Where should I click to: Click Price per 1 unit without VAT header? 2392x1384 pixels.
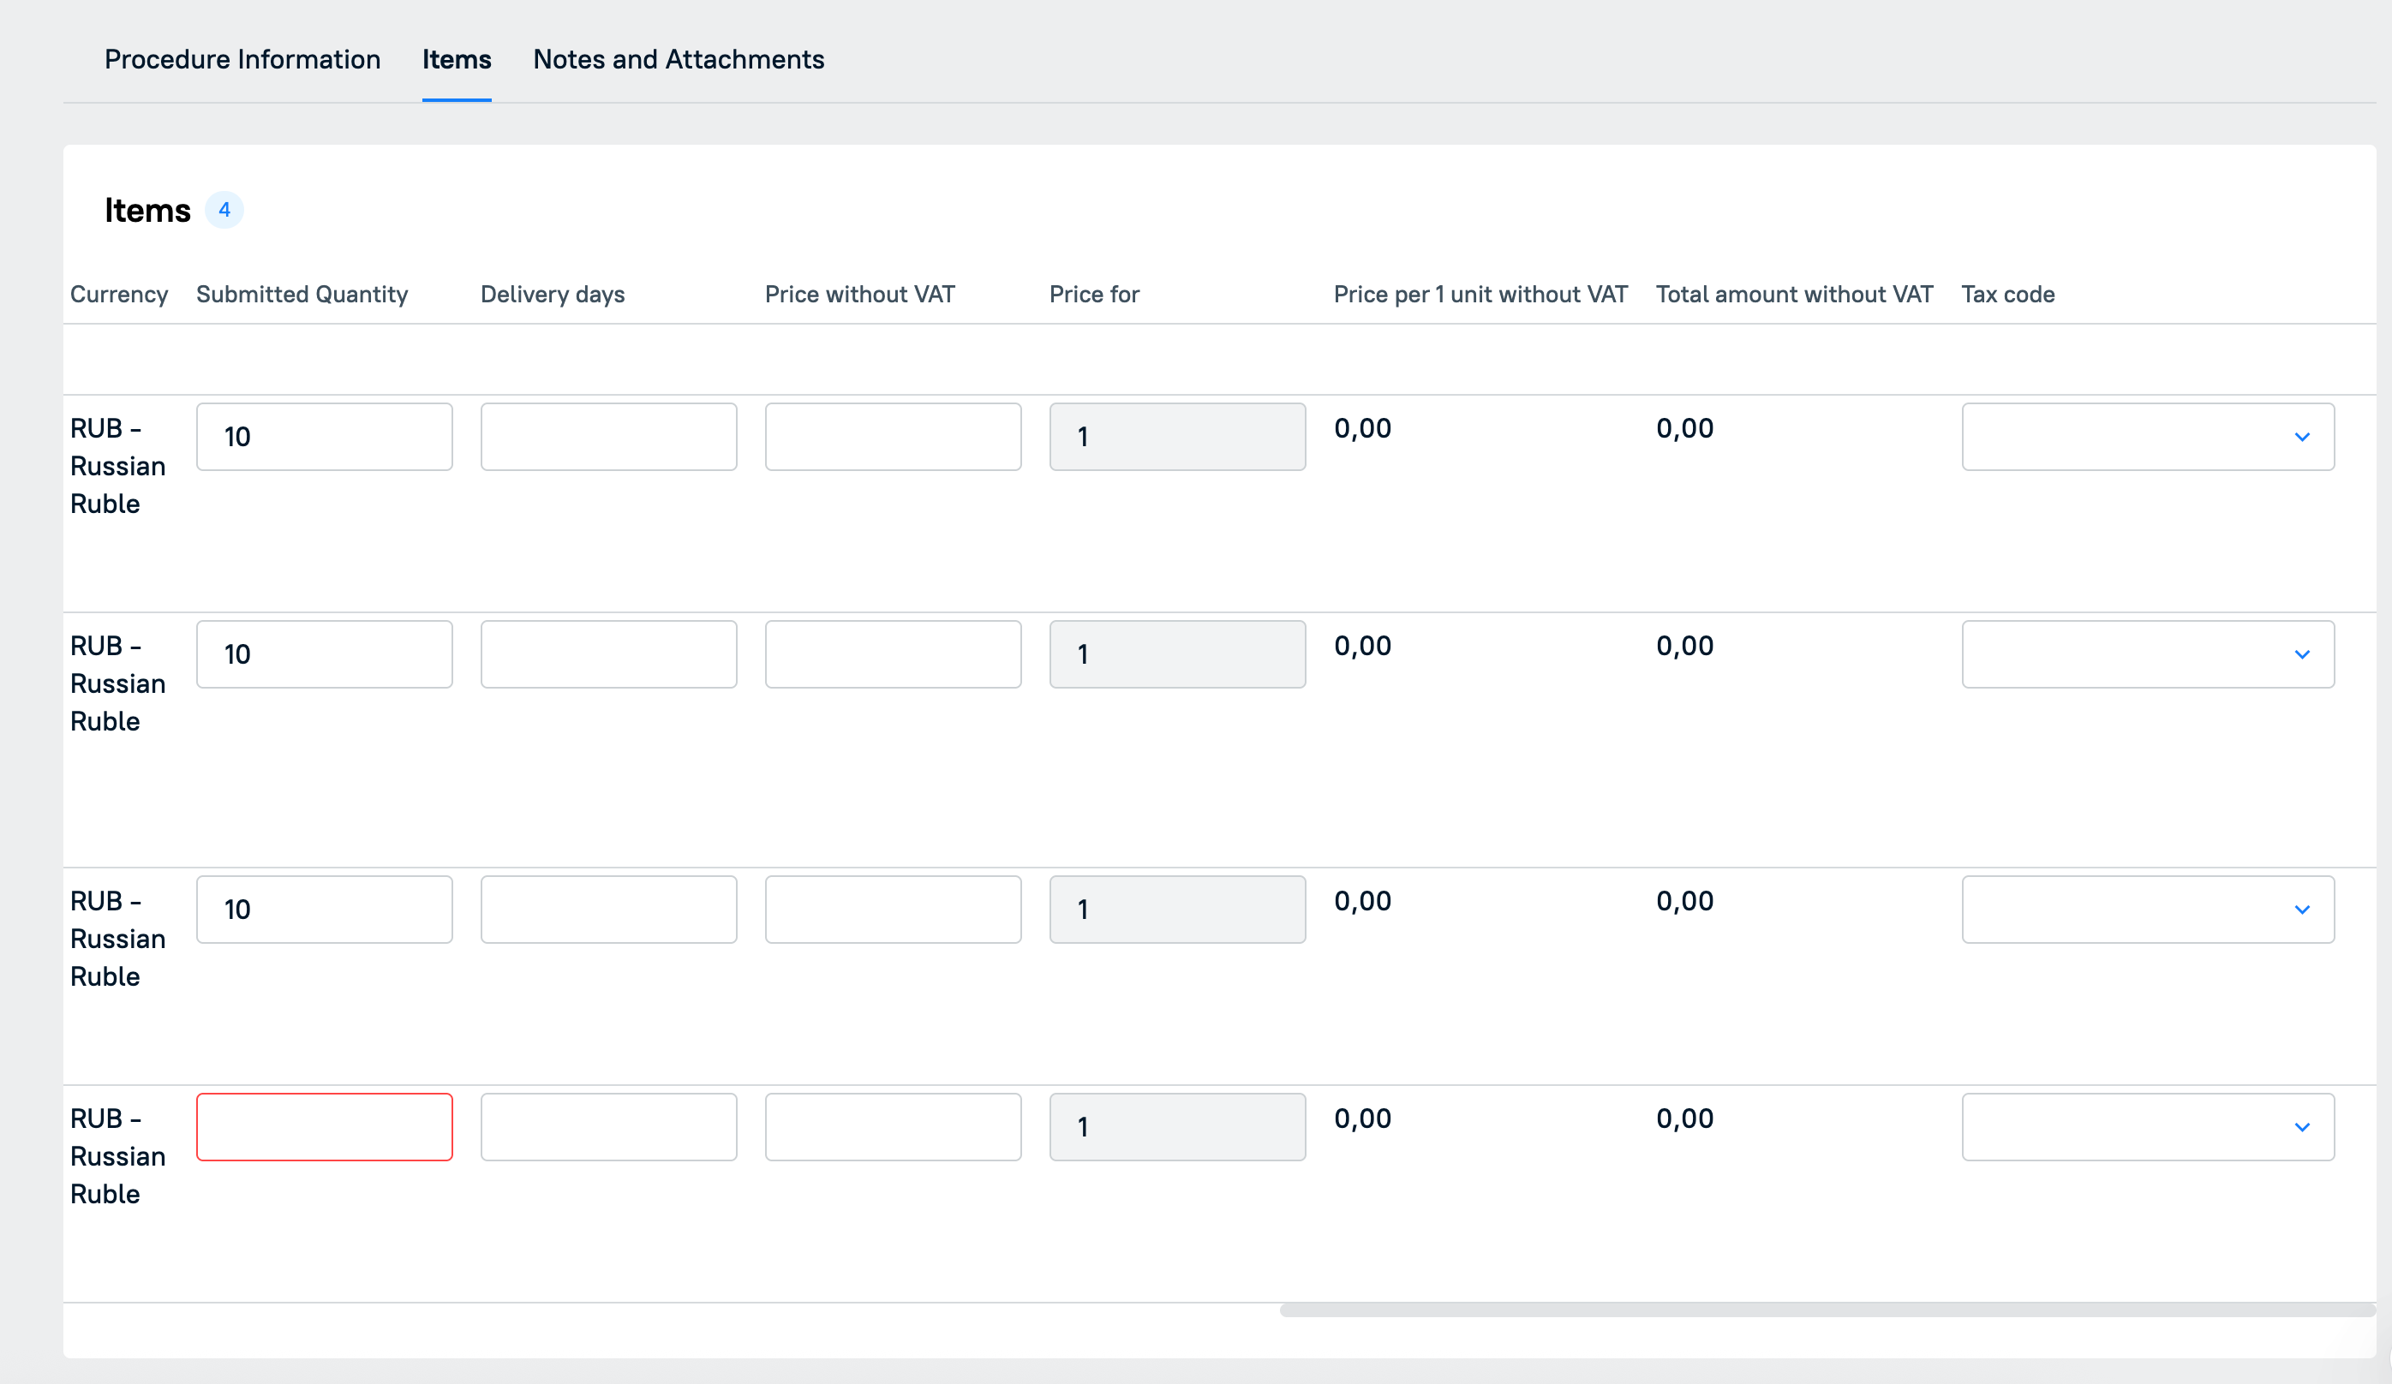1480,294
